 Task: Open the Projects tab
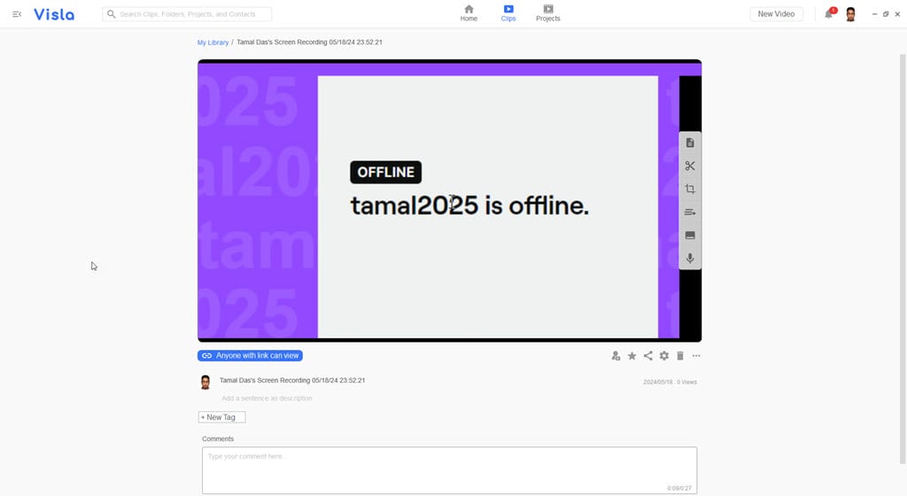click(x=547, y=13)
